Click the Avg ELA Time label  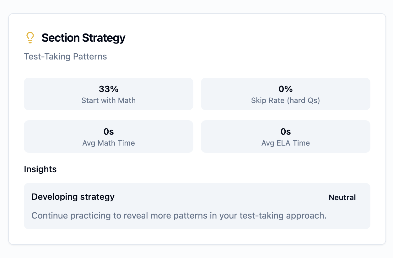285,143
